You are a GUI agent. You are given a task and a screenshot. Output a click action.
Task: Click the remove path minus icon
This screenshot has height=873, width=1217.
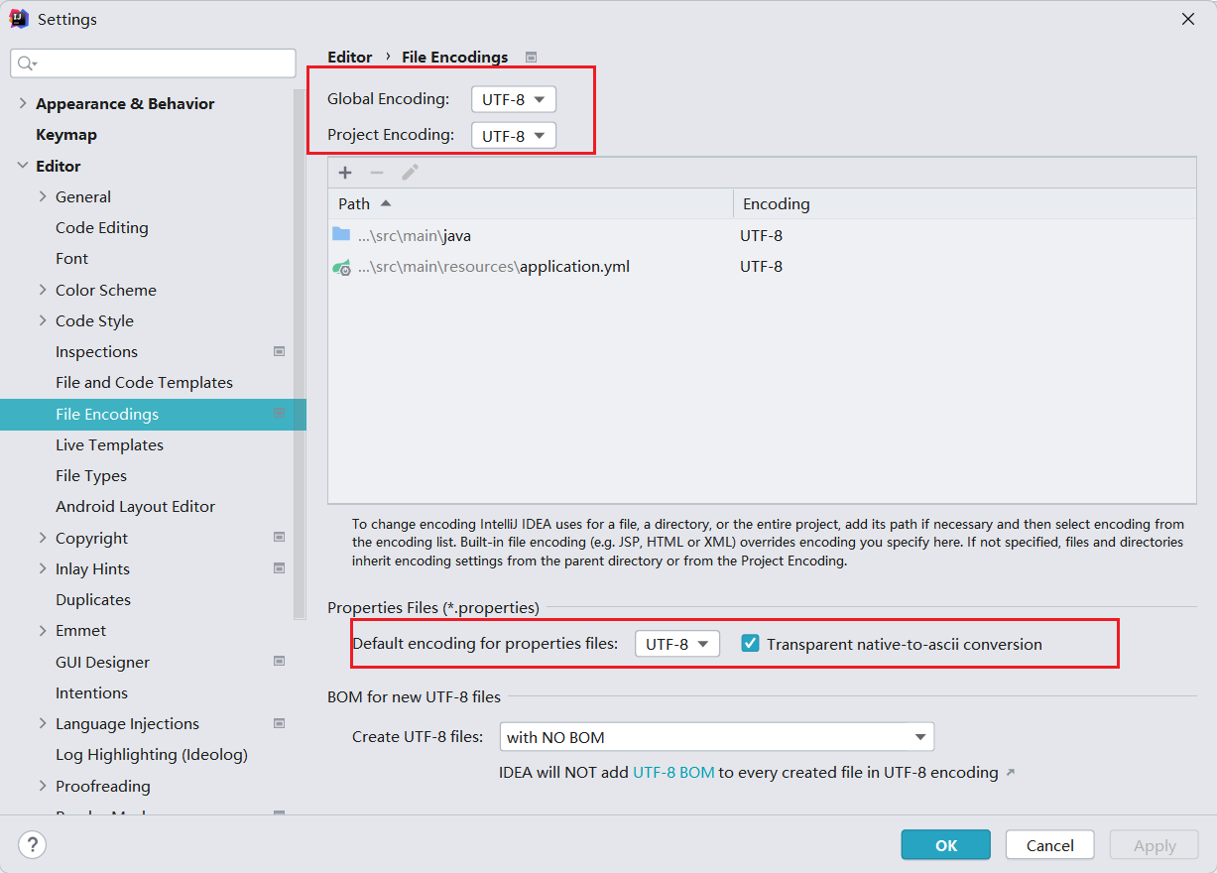[x=377, y=173]
